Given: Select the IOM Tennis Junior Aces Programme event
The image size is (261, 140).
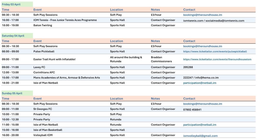Looking at the screenshot, I should click(65, 20).
